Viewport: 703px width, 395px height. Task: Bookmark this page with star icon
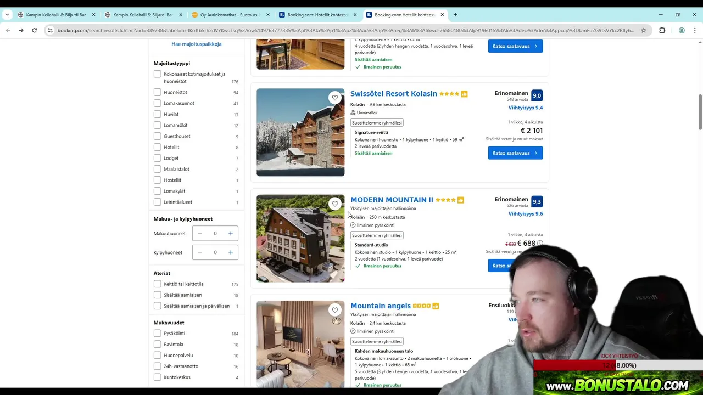pyautogui.click(x=644, y=30)
